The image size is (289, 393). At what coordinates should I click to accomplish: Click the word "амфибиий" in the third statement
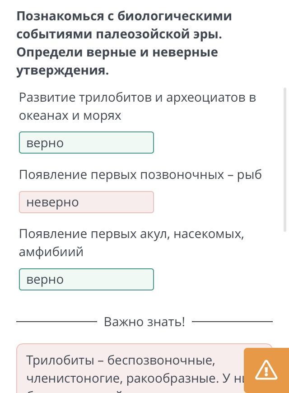click(x=51, y=252)
